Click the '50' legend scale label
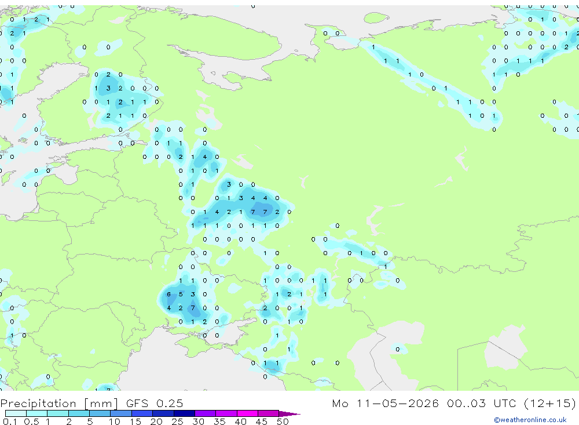The image size is (579, 425). [283, 422]
